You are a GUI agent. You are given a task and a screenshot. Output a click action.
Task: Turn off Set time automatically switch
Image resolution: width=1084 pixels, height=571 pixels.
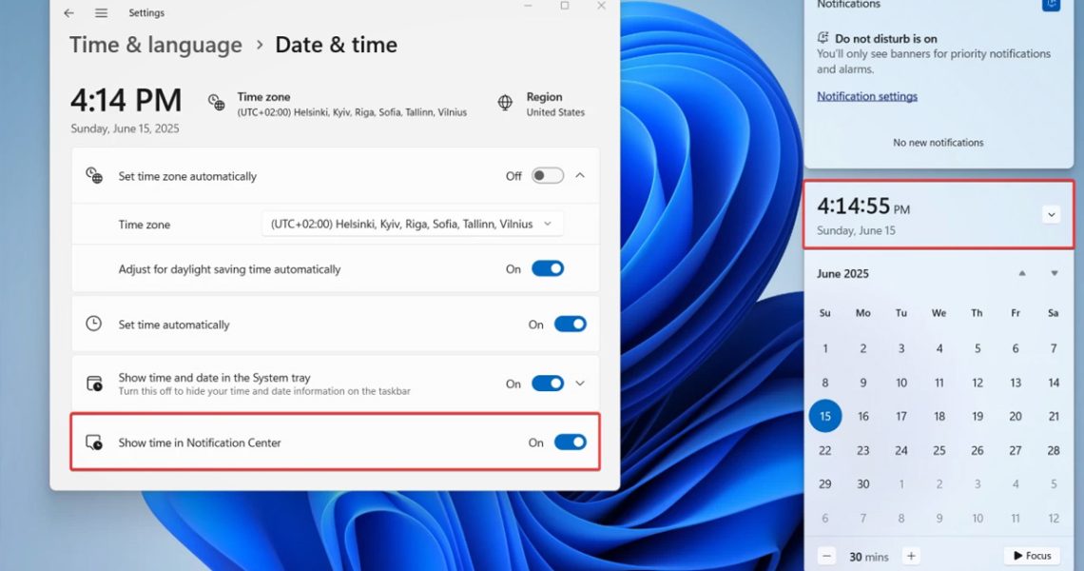(571, 324)
